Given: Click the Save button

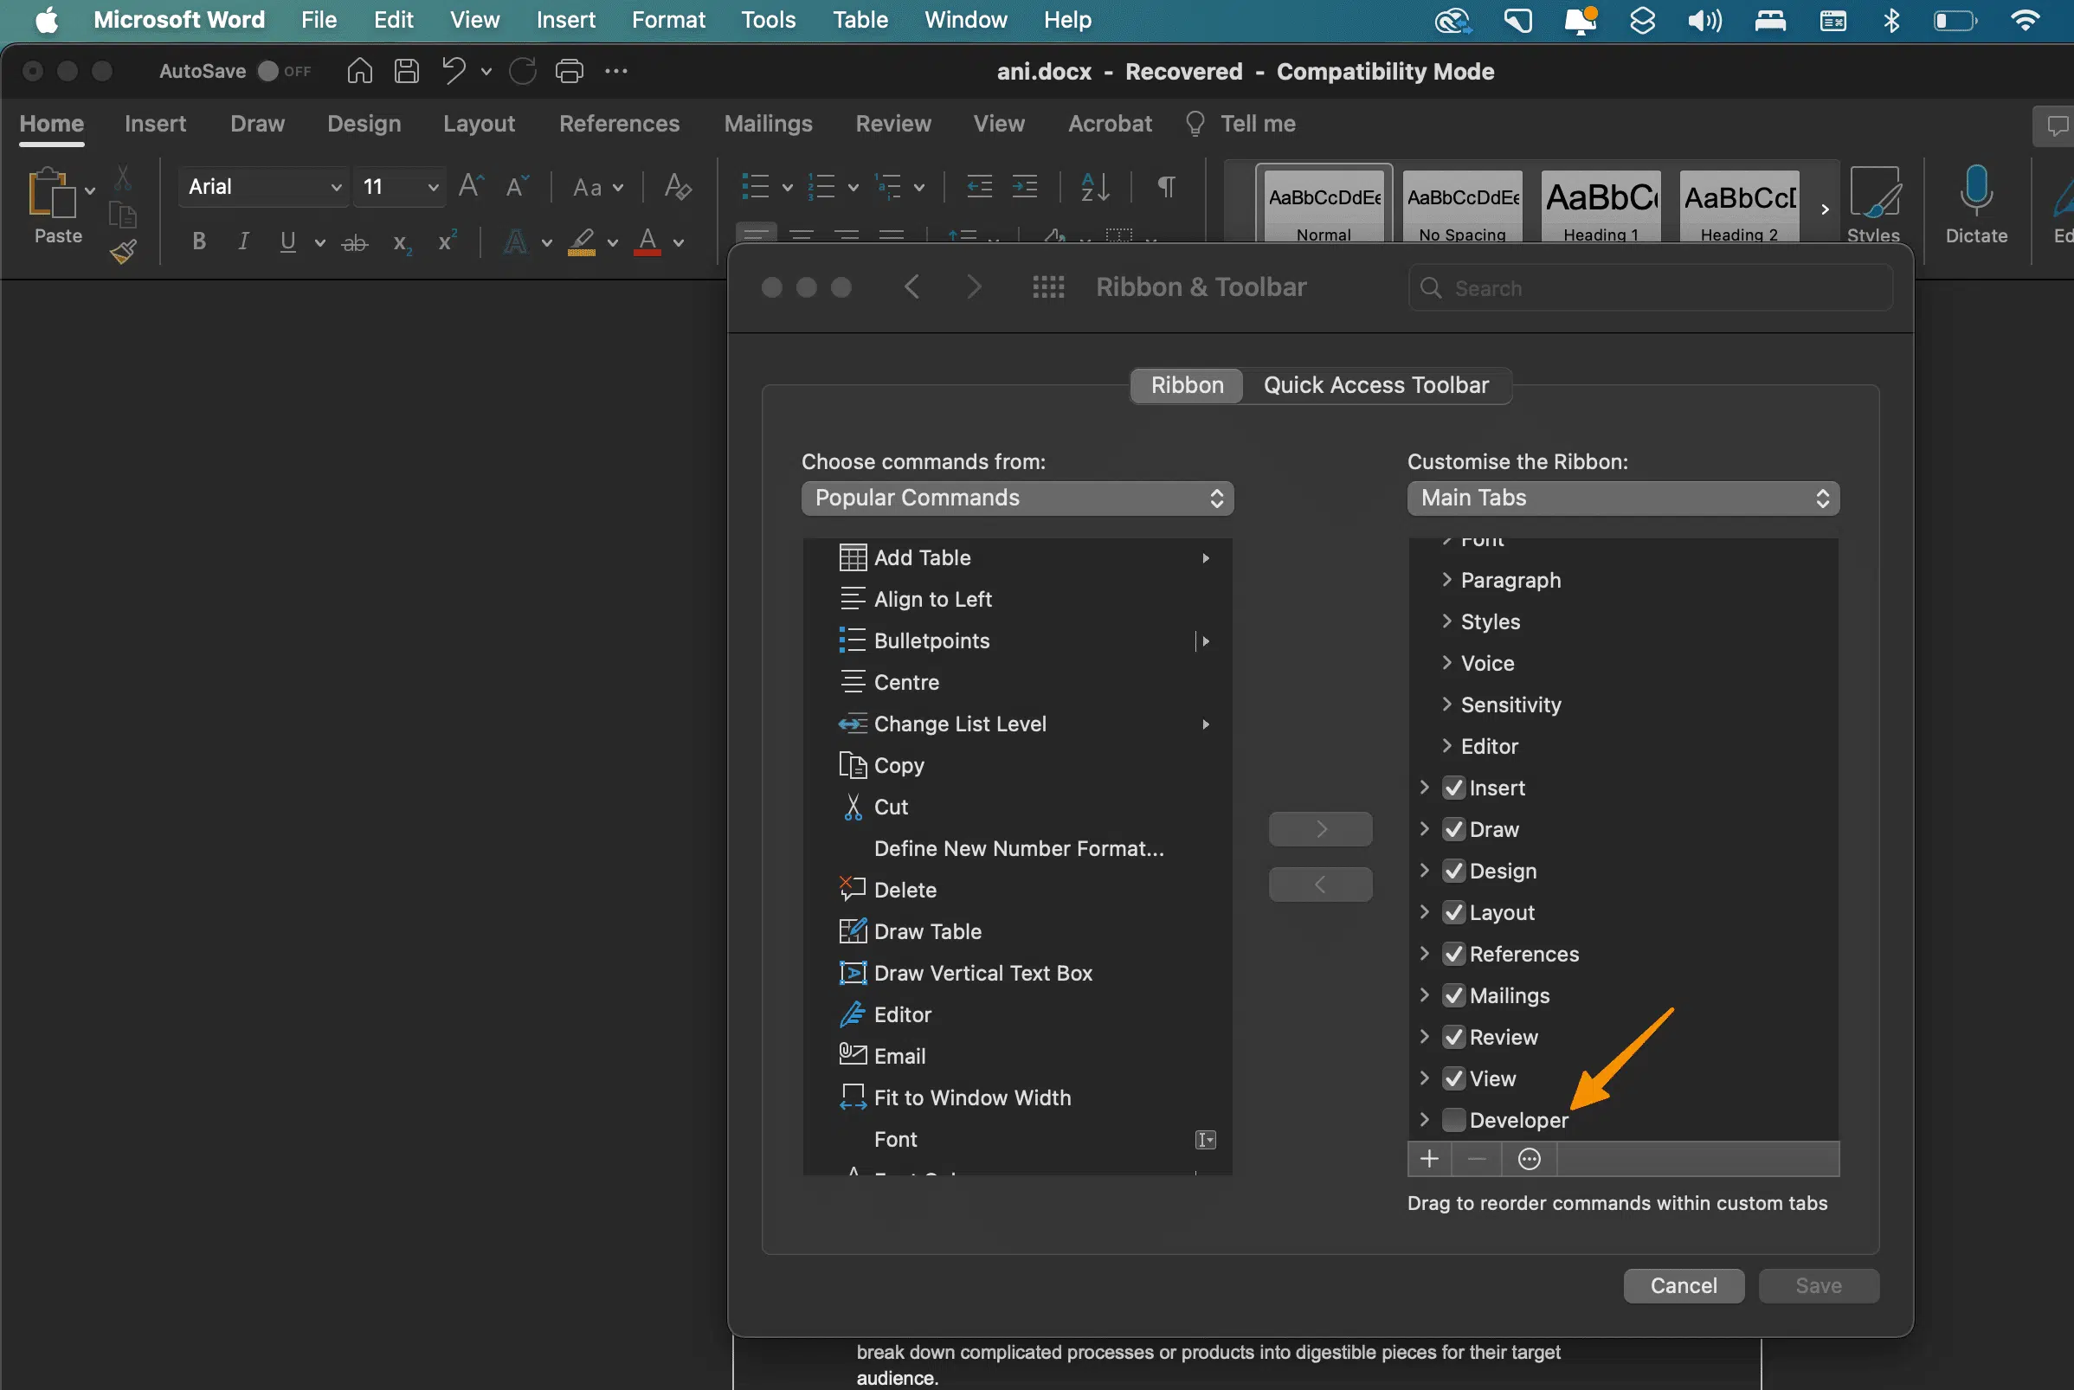Looking at the screenshot, I should [x=1818, y=1286].
